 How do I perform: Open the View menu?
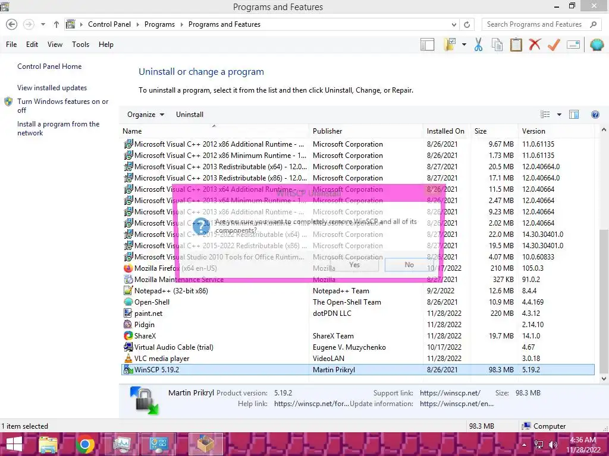click(x=55, y=45)
